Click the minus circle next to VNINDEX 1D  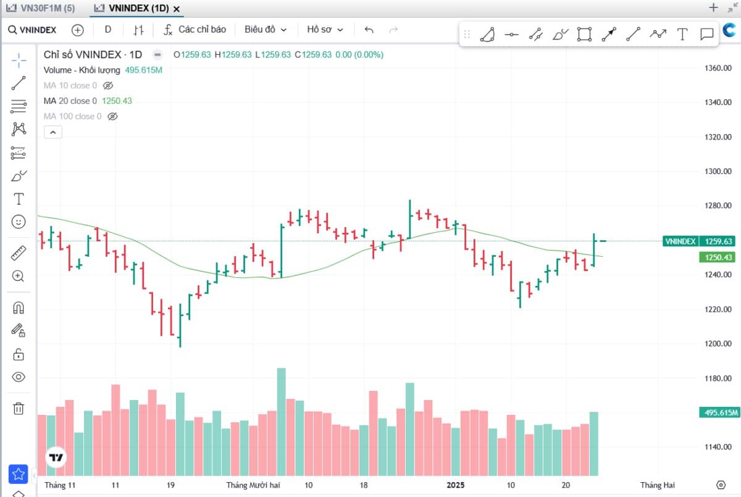tap(157, 54)
